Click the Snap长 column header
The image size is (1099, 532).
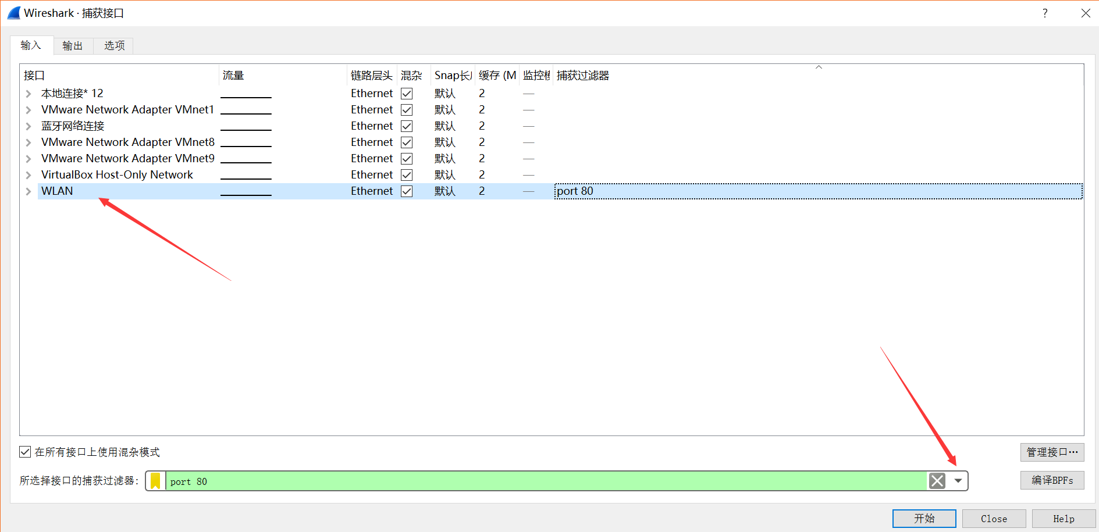click(453, 76)
